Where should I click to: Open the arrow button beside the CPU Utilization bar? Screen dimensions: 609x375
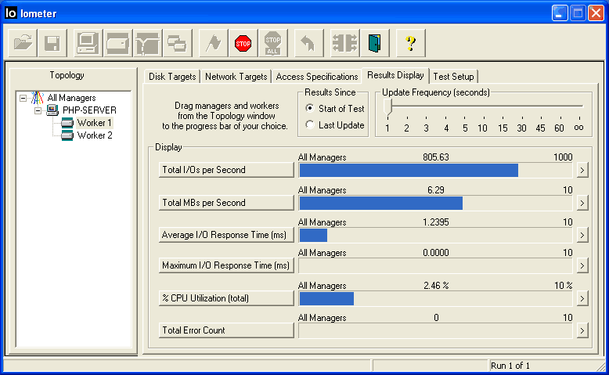pos(582,298)
